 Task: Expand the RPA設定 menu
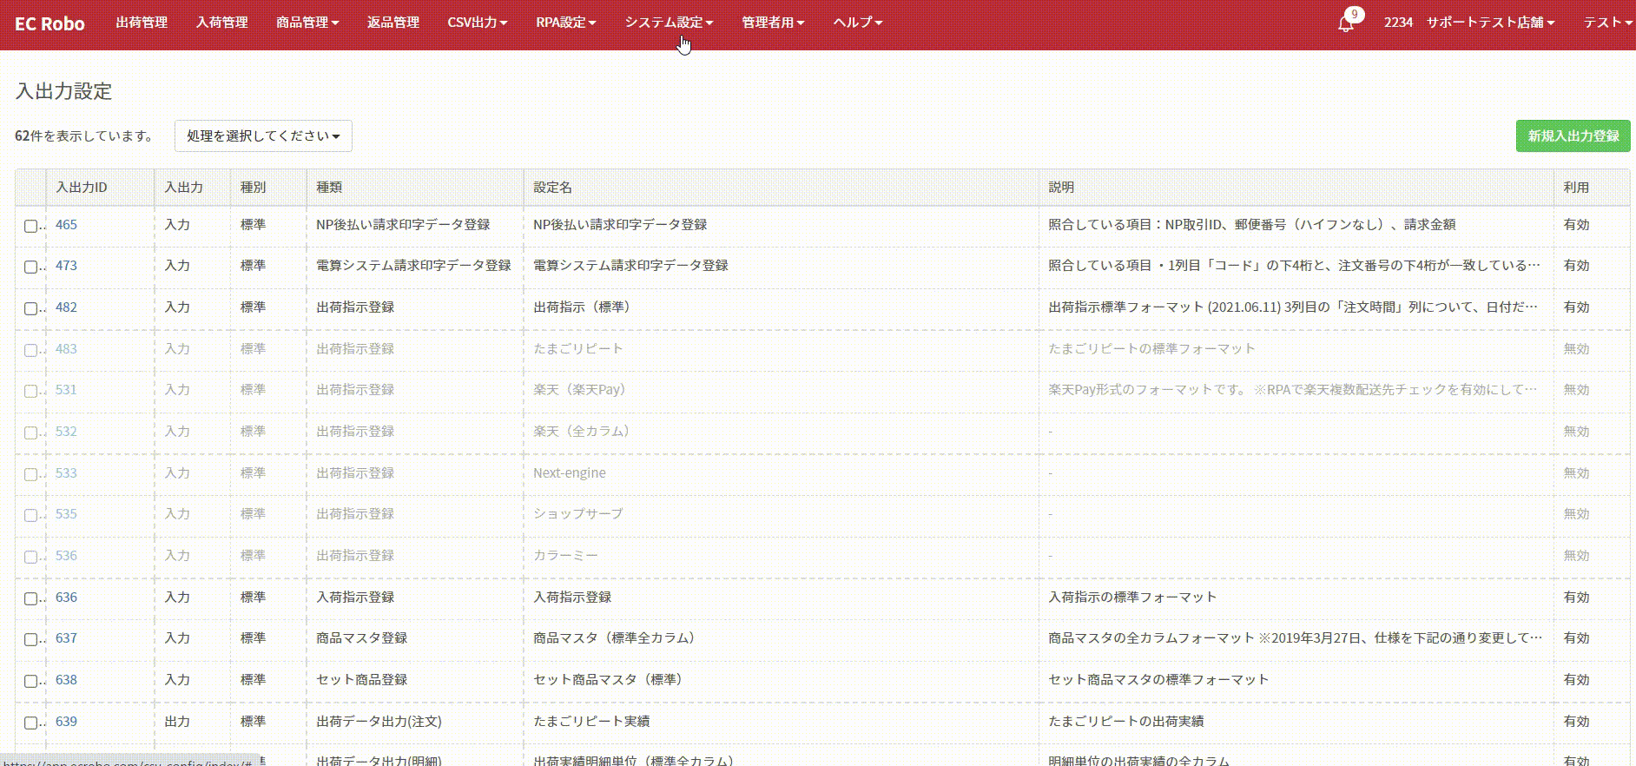click(x=565, y=23)
